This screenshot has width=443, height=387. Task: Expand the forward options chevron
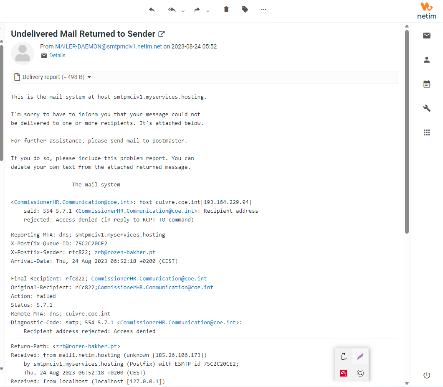tap(208, 11)
